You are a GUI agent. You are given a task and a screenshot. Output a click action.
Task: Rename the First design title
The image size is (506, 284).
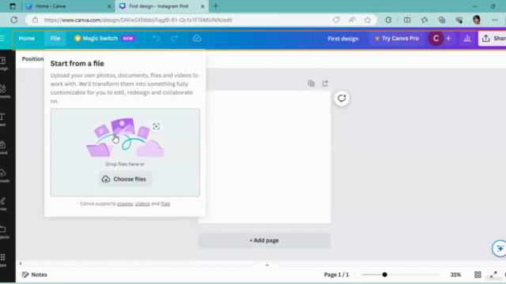343,39
